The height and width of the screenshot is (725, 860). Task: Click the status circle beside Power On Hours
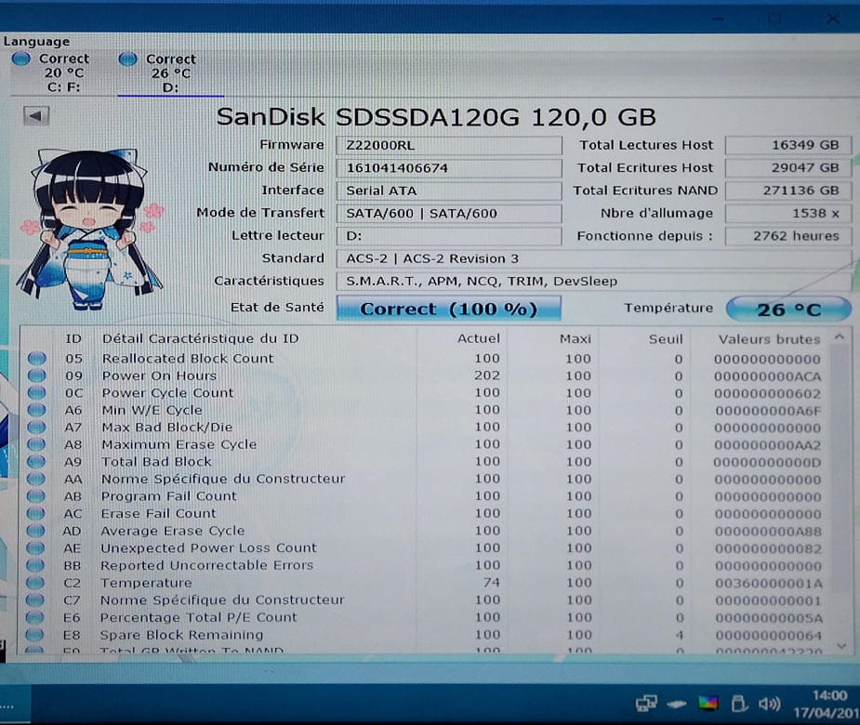[36, 376]
